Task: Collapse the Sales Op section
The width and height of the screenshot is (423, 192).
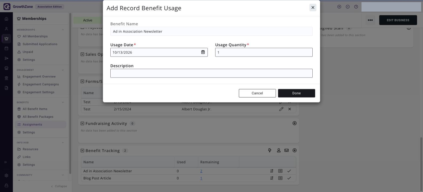Action: [82, 54]
